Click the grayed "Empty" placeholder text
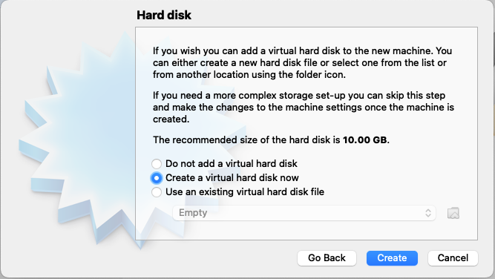Screen dimensions: 495x279 pos(193,213)
